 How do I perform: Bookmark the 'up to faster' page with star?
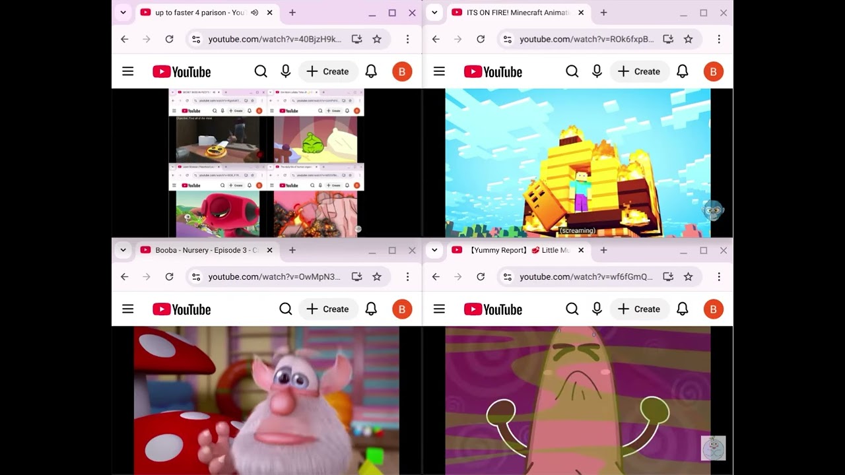click(377, 39)
